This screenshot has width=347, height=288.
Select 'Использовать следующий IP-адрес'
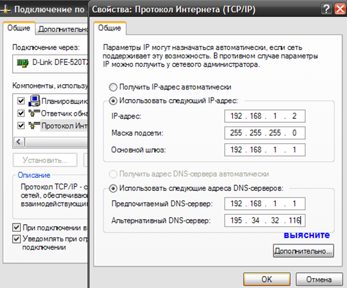coord(113,101)
